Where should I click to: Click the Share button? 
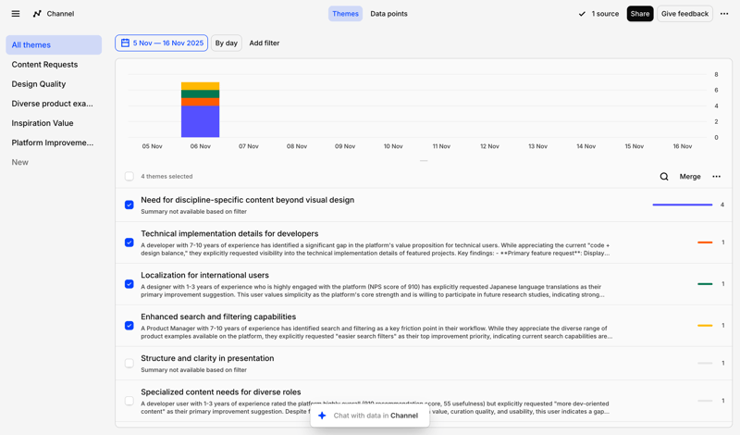coord(639,14)
